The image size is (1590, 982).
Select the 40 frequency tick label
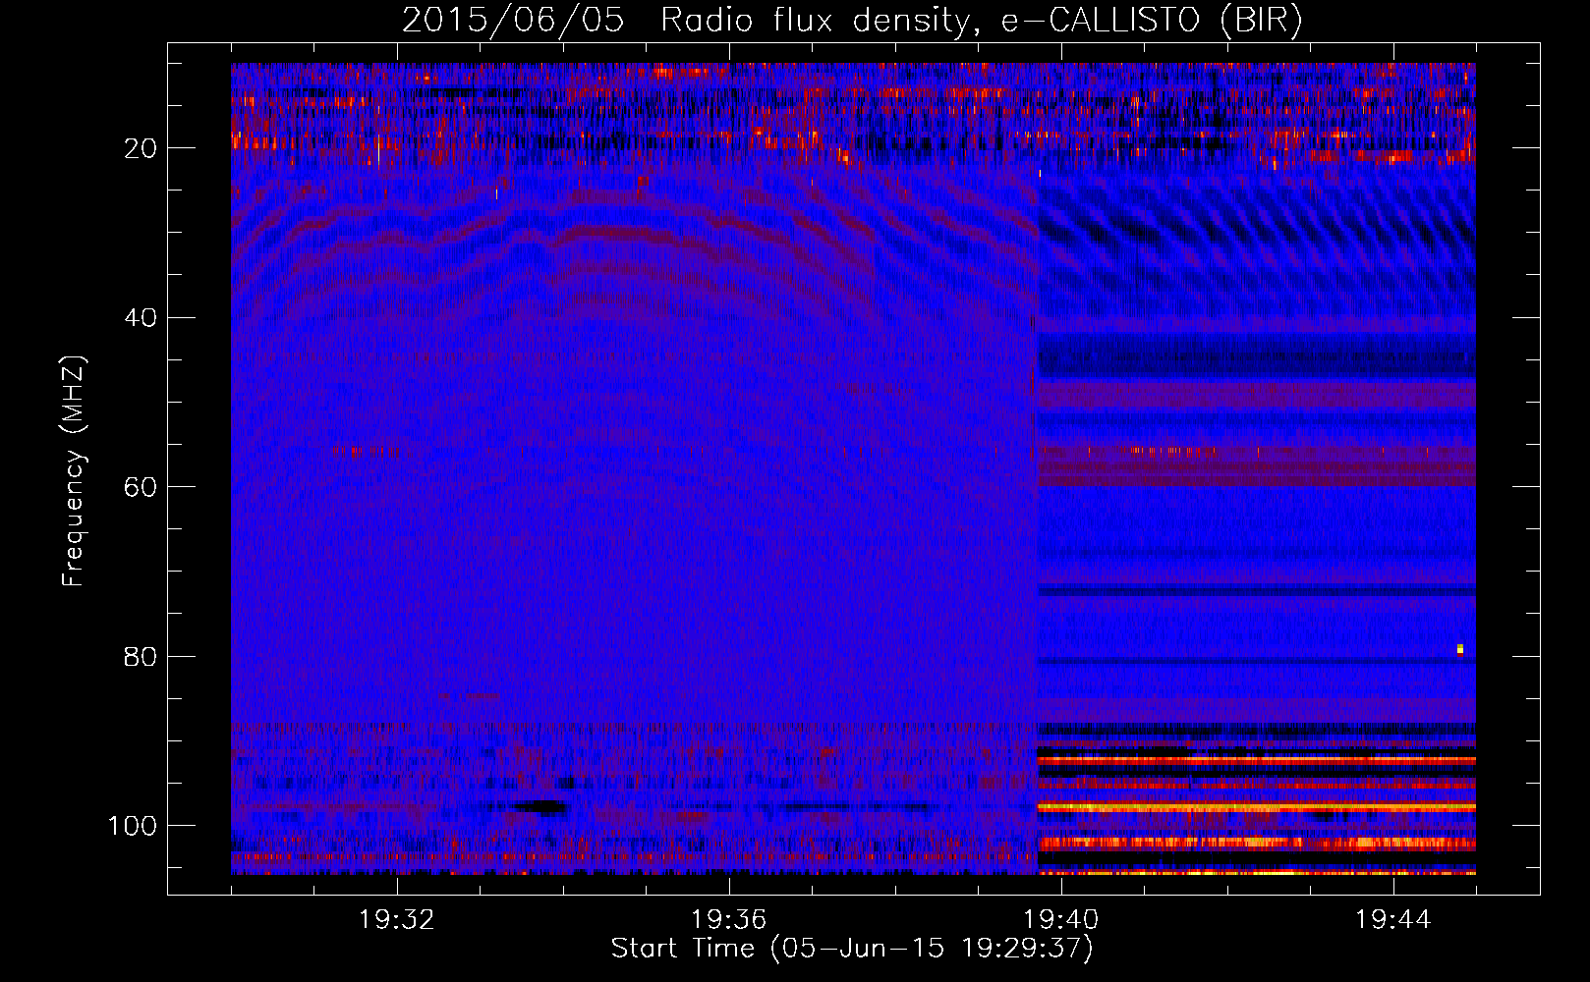point(141,318)
